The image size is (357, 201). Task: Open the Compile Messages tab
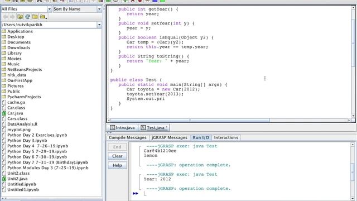[128, 138]
